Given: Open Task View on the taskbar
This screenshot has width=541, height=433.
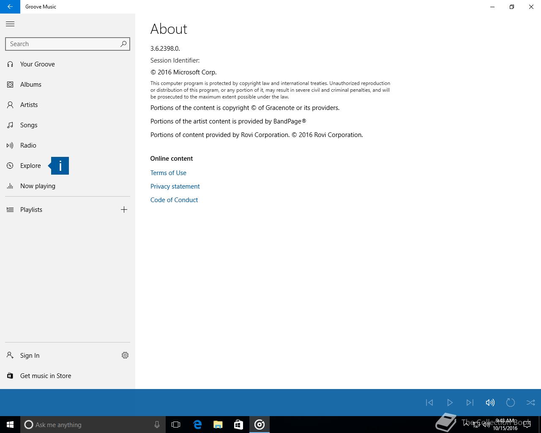Looking at the screenshot, I should tap(176, 425).
